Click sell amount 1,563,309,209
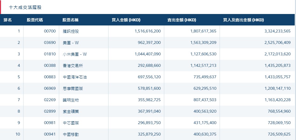This screenshot has width=296, height=140. pyautogui.click(x=203, y=43)
